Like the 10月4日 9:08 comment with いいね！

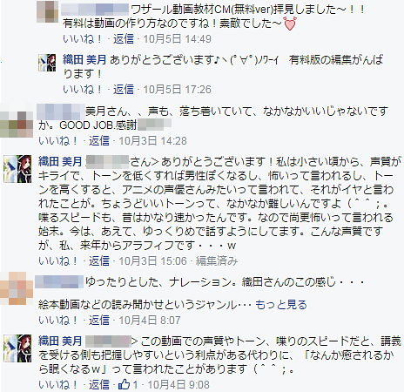click(x=58, y=385)
